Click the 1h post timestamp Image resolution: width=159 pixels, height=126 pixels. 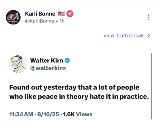tap(62, 21)
